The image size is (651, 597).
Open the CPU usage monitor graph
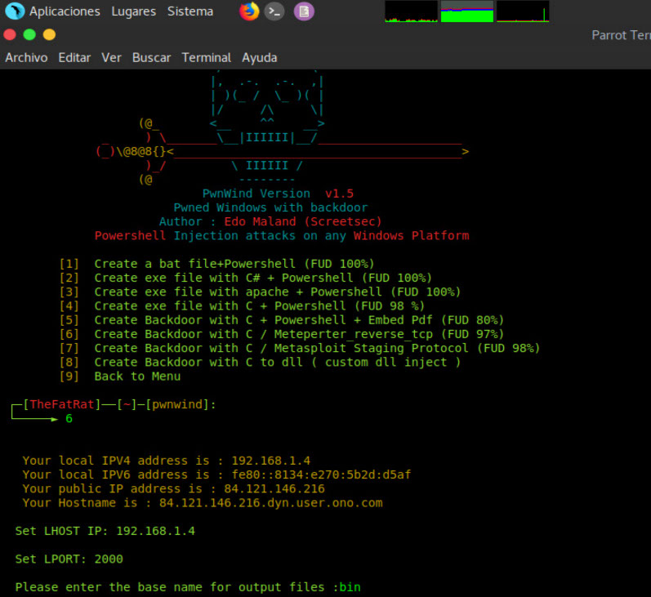tap(411, 11)
